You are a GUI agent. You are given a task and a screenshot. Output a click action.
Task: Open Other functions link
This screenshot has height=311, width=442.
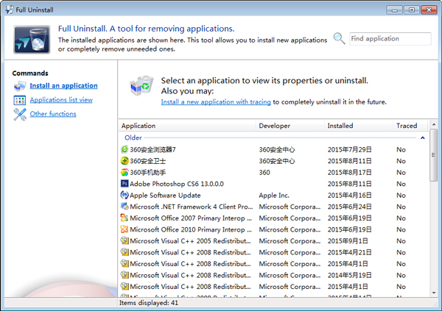click(x=53, y=114)
